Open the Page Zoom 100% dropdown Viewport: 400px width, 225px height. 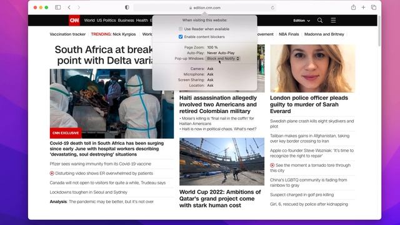pyautogui.click(x=212, y=47)
